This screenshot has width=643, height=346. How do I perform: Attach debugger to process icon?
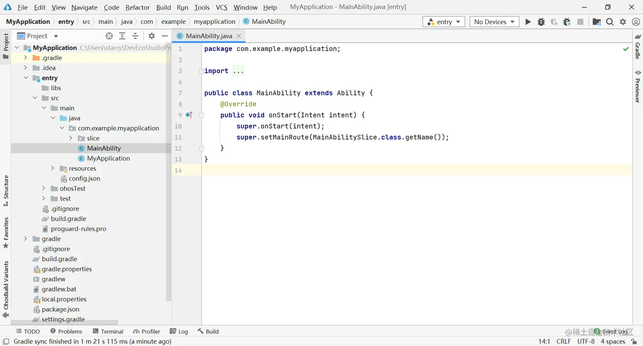tap(567, 22)
